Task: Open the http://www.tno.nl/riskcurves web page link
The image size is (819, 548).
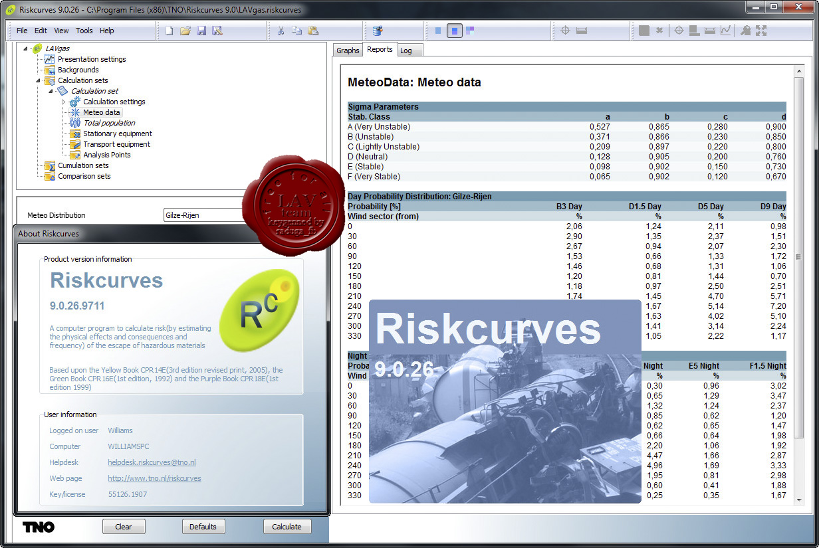Action: (154, 478)
